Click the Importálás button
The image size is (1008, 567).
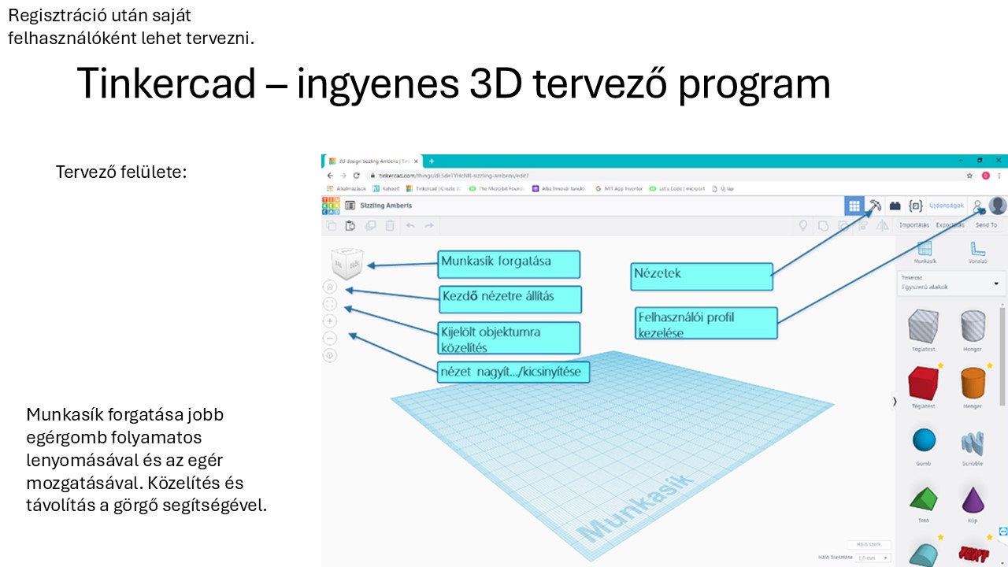coord(913,225)
